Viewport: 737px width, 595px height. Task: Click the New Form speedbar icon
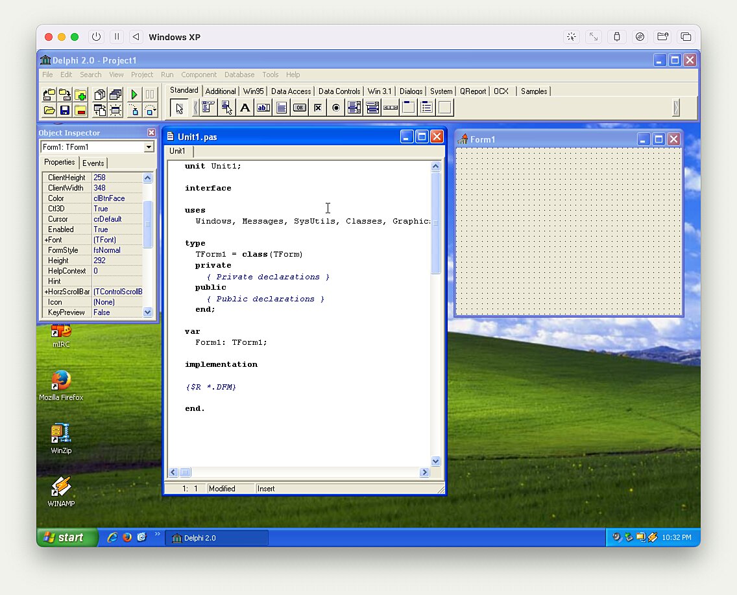tap(115, 110)
